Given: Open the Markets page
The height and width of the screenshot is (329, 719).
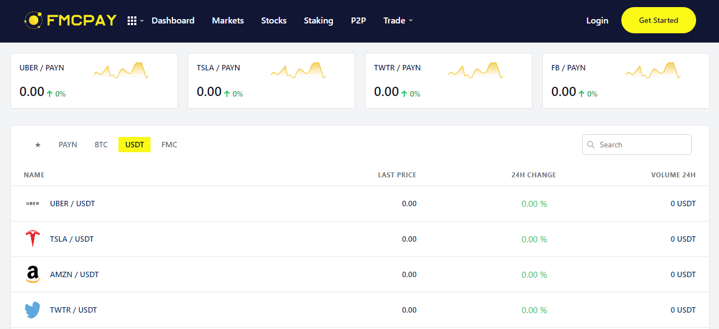Looking at the screenshot, I should click(x=228, y=21).
